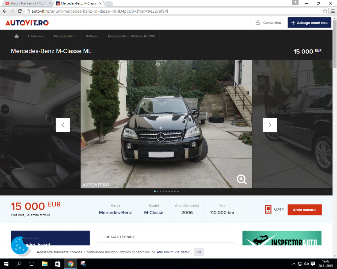Open the paint app taskbar icon
Viewport: 337px width, 269px height.
click(x=83, y=264)
